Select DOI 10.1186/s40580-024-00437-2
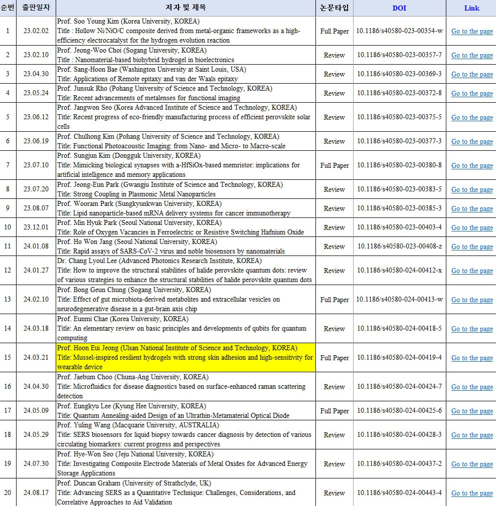The image size is (496, 506). (x=399, y=464)
